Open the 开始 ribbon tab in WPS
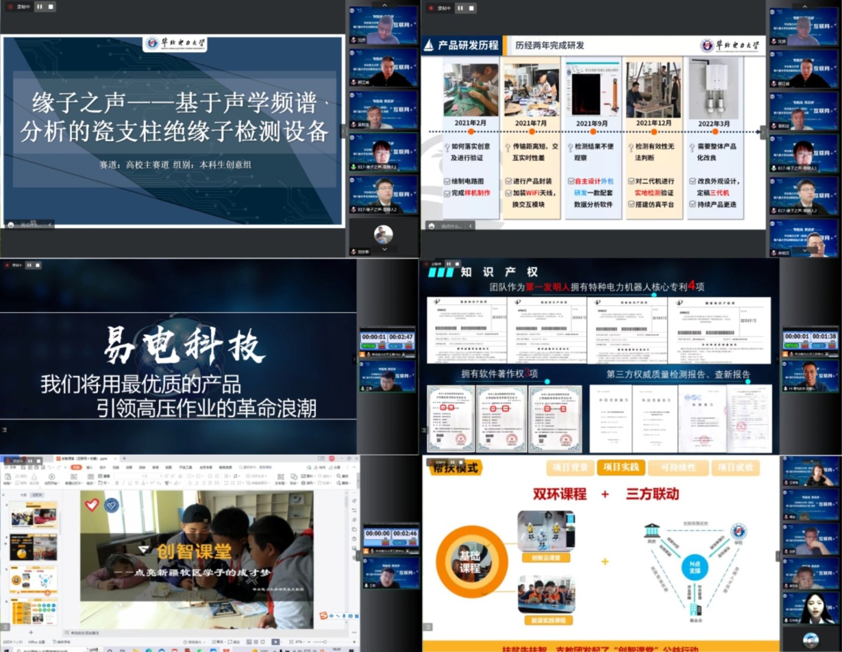The image size is (842, 652). coord(76,467)
